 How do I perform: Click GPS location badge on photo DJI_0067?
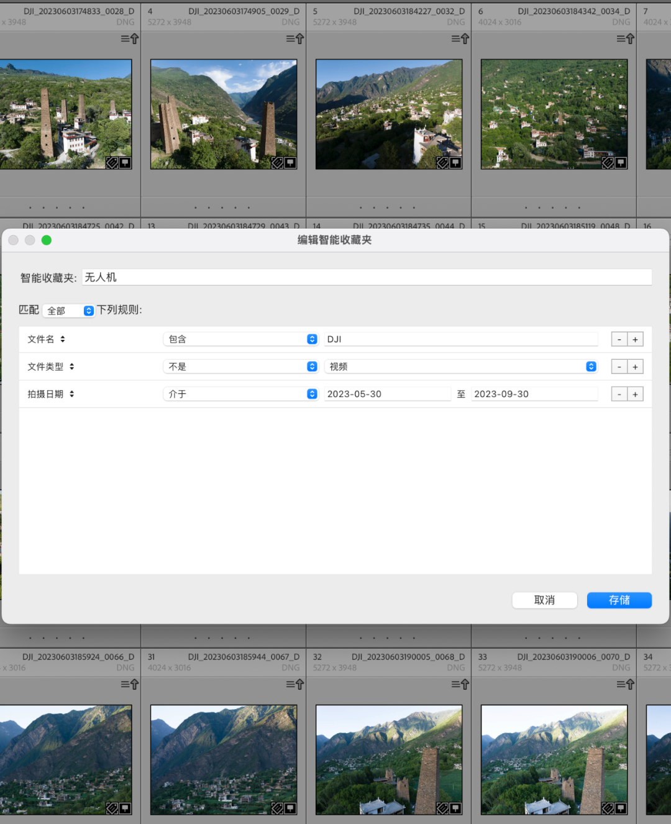(290, 808)
